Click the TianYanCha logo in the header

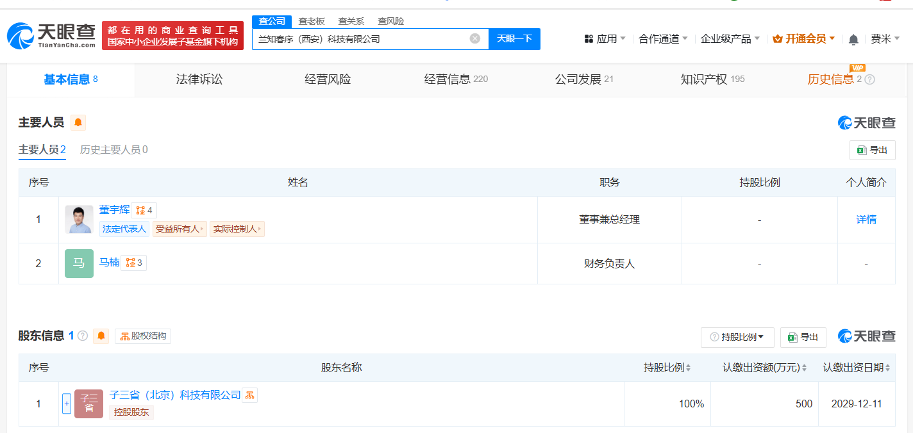click(x=51, y=36)
